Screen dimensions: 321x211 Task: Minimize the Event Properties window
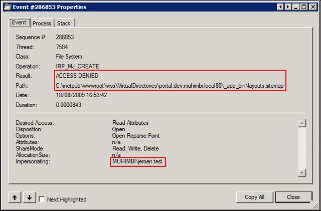[295, 7]
